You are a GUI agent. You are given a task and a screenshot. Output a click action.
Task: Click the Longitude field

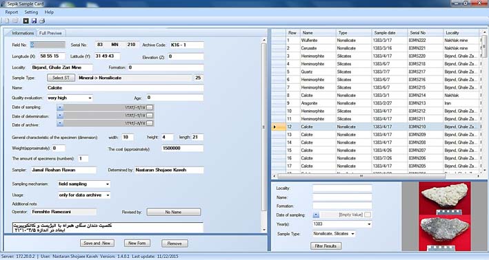click(52, 56)
